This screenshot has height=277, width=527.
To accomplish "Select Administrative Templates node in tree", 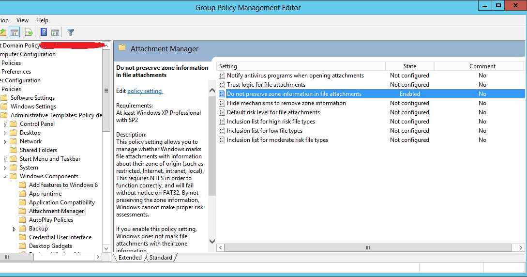I will coord(56,115).
